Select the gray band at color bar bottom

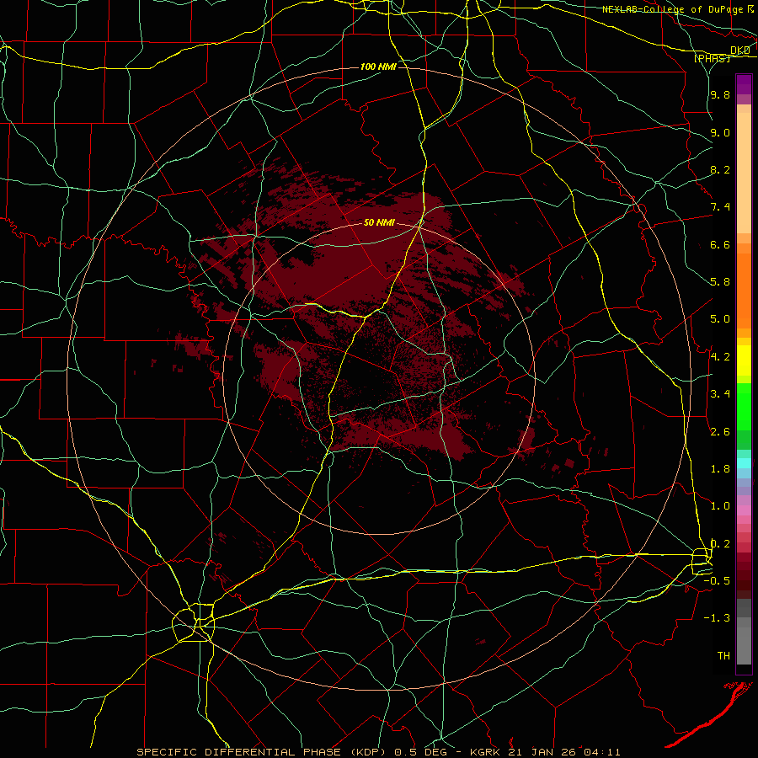coord(744,645)
